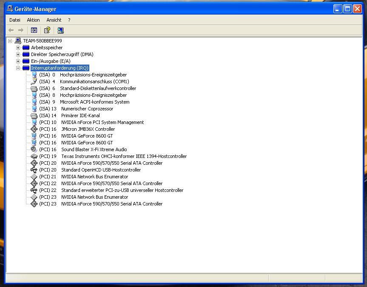Click the Geräte-Manager title bar icon
The width and height of the screenshot is (367, 287).
pyautogui.click(x=10, y=9)
